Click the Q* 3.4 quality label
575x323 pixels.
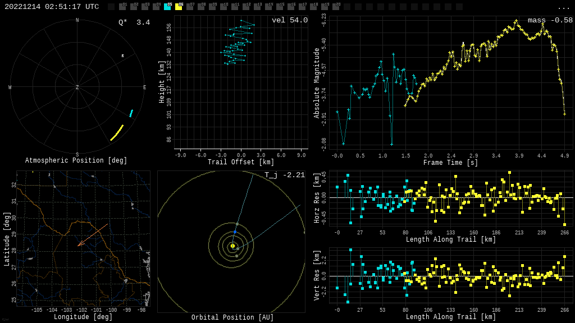(x=134, y=23)
